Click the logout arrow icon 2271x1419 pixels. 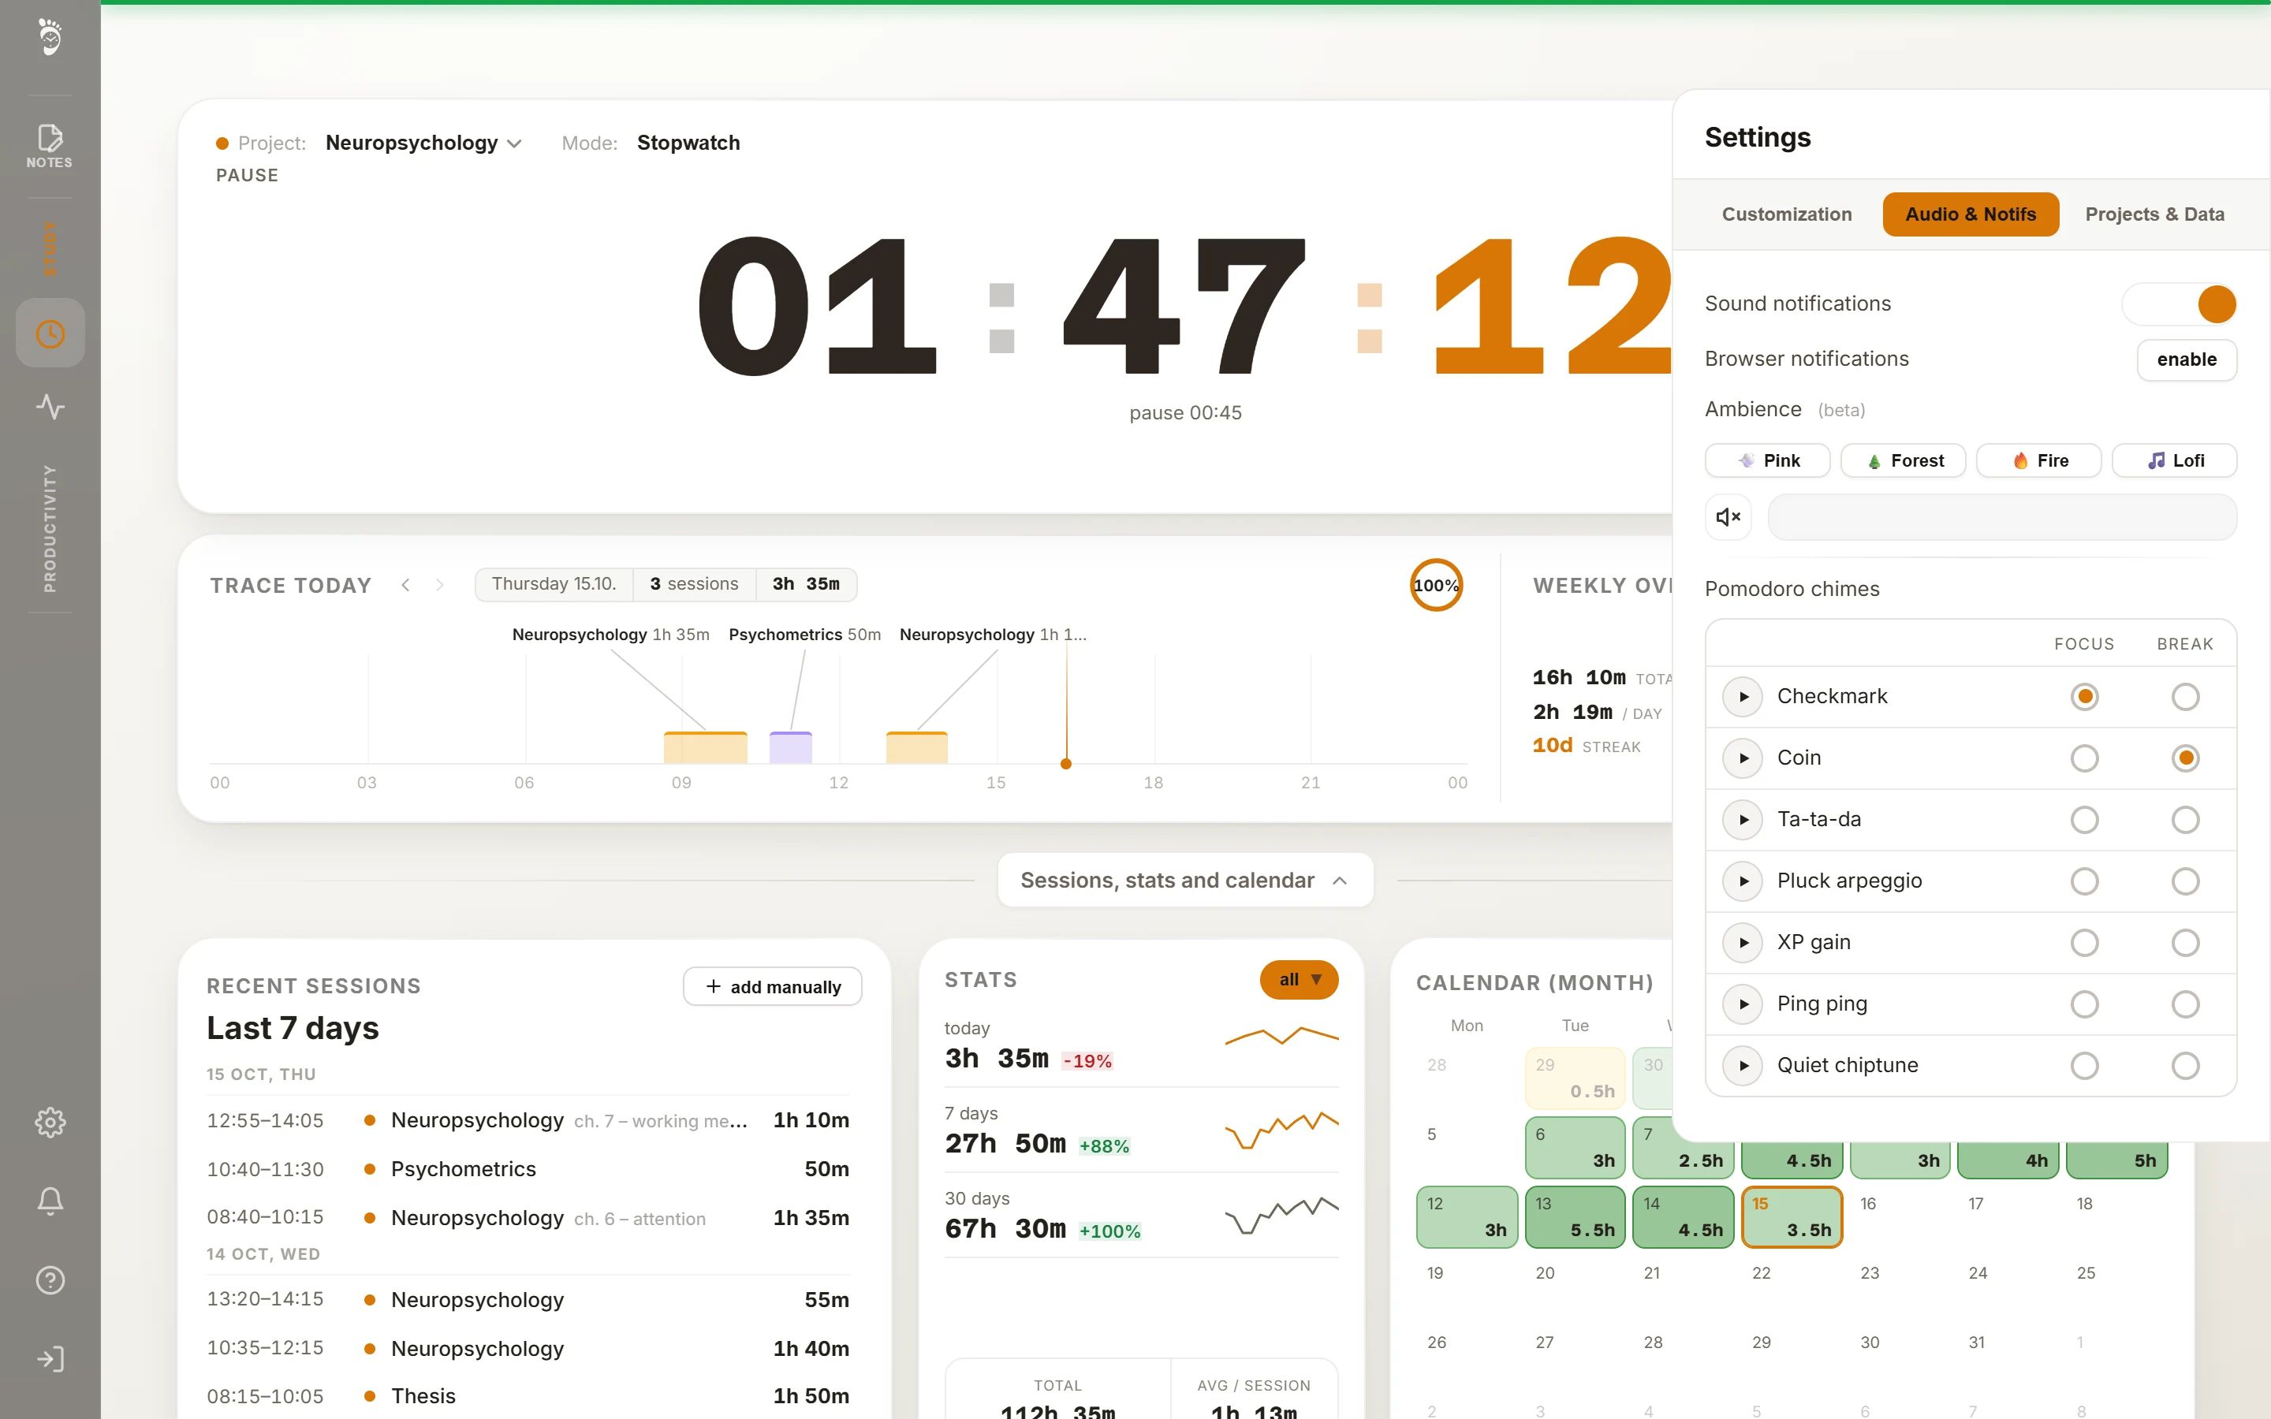tap(50, 1359)
